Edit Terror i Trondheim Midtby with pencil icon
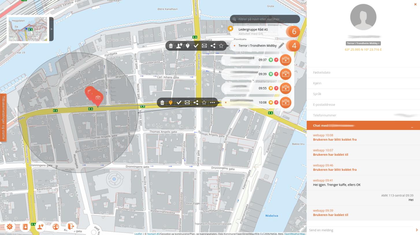The width and height of the screenshot is (420, 235). [x=281, y=46]
